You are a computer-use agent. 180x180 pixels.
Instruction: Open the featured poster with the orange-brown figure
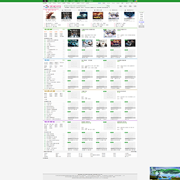coord(51,15)
